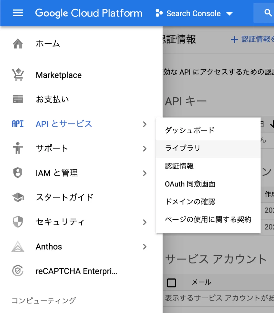Screen dimensions: 274x313
Task: Click the IAM shield icon
Action: (x=18, y=173)
